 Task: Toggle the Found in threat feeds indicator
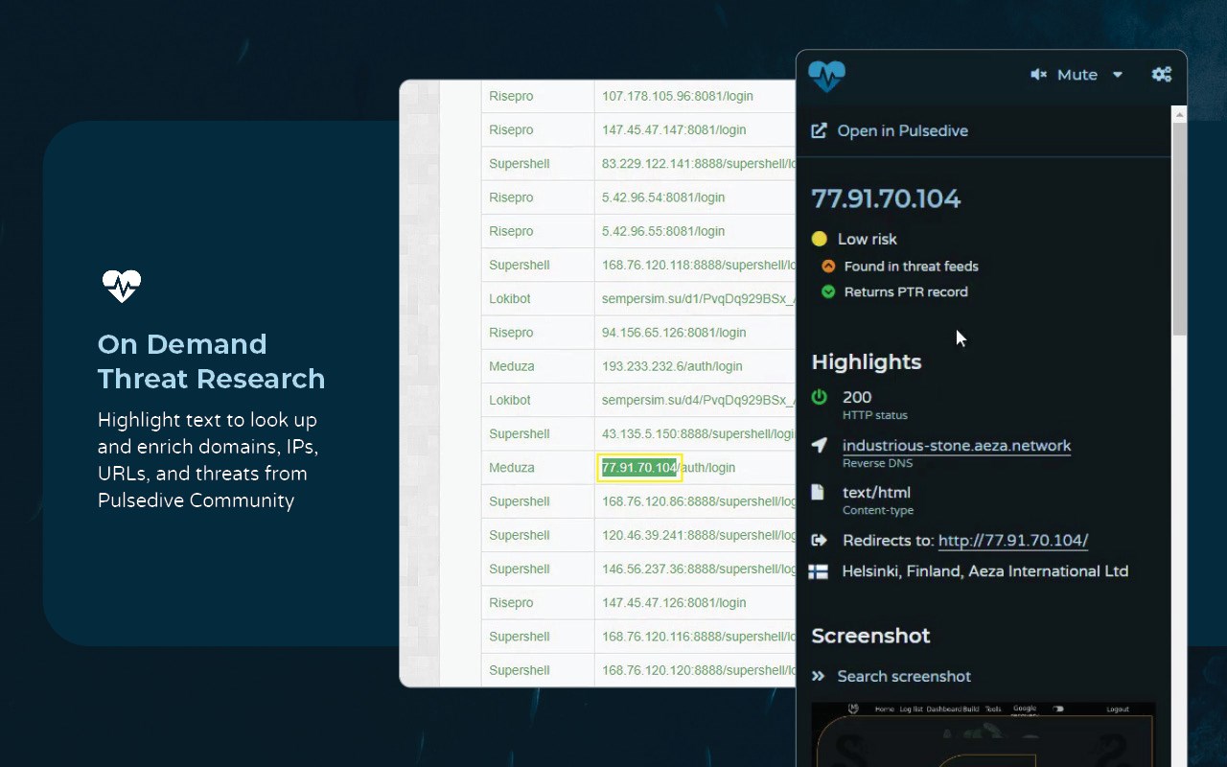[x=828, y=267]
